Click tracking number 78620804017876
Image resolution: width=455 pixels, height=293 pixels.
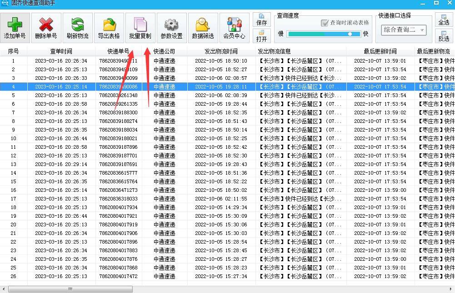(x=118, y=259)
